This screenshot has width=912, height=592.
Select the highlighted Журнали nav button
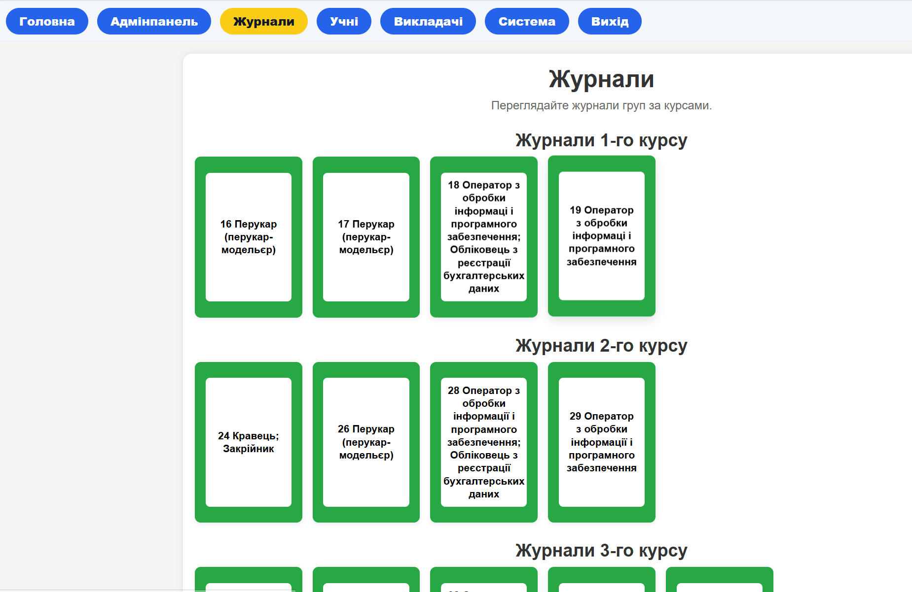coord(263,21)
